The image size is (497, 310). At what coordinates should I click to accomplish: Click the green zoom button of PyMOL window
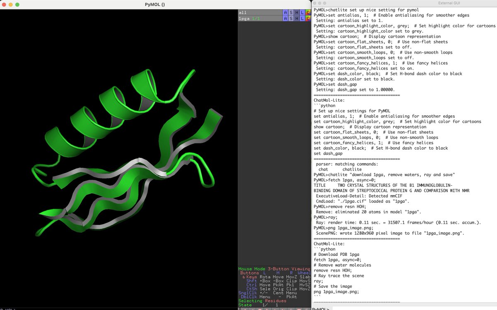pos(17,4)
